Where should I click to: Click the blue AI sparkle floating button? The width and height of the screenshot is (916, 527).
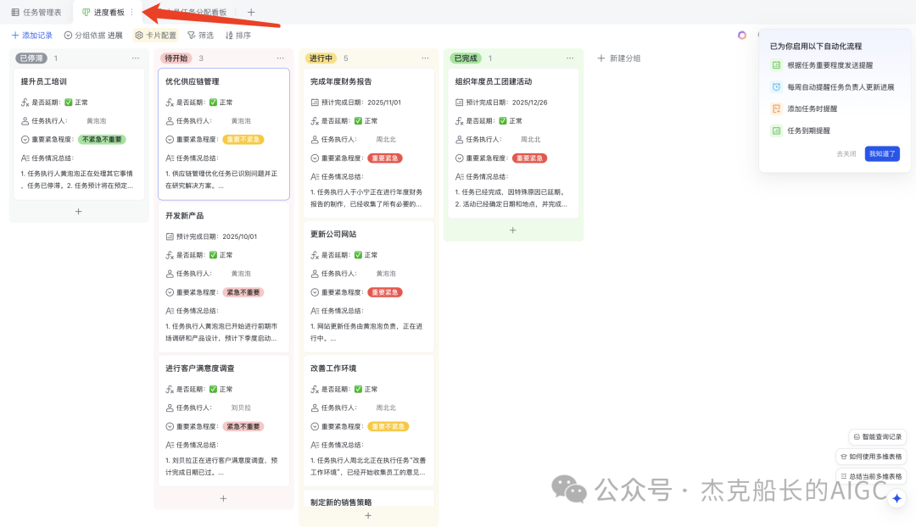[896, 498]
